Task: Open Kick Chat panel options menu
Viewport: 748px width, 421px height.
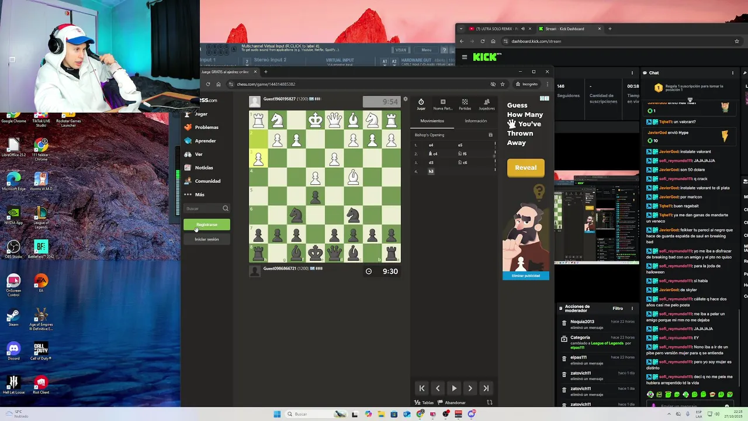Action: [733, 73]
